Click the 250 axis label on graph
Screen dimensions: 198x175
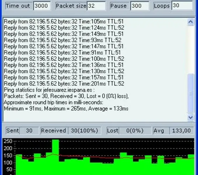pos(8,141)
